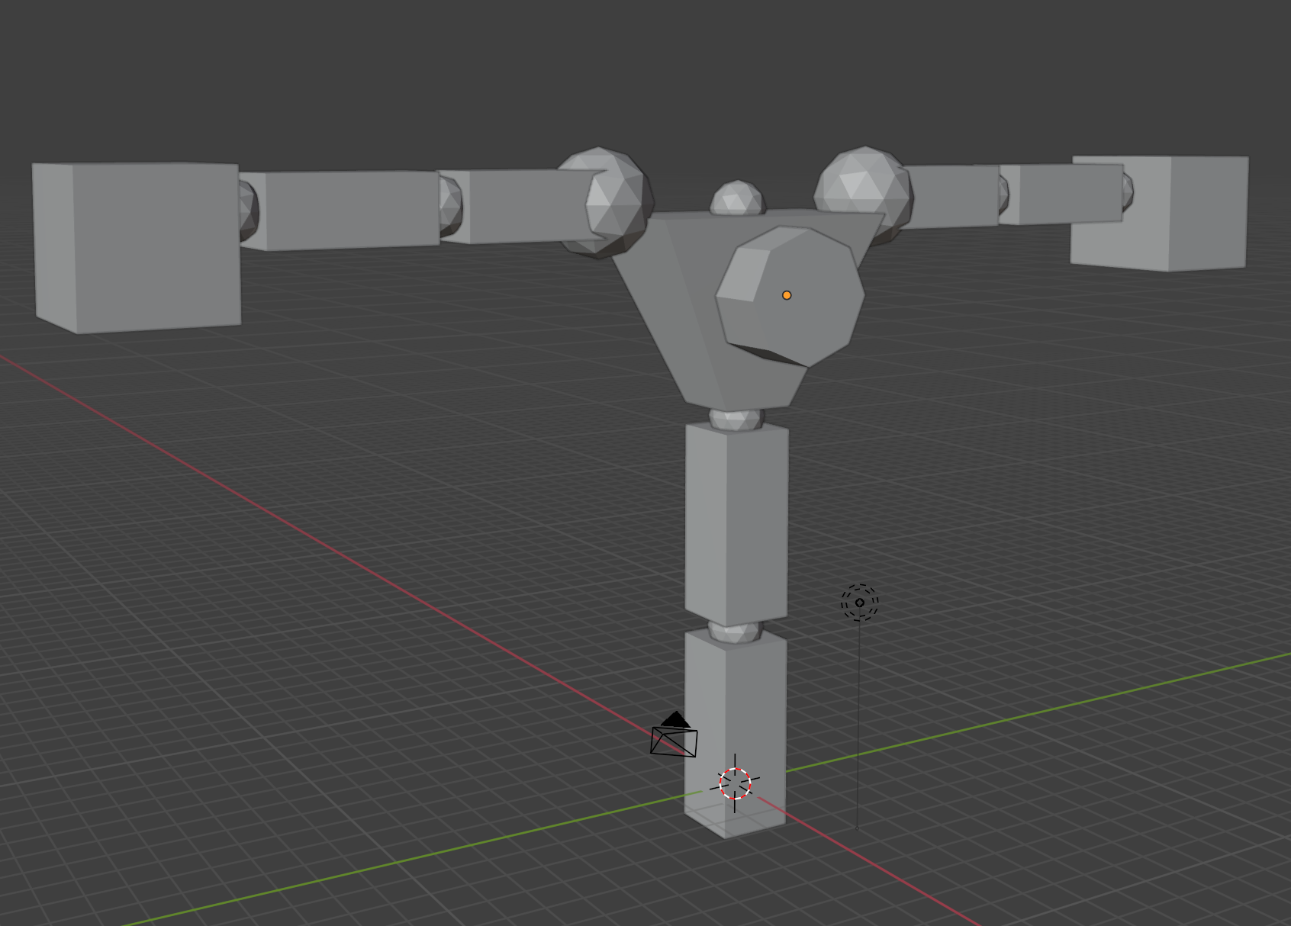Select the left upper arm box
This screenshot has height=926, width=1291.
pyautogui.click(x=523, y=206)
